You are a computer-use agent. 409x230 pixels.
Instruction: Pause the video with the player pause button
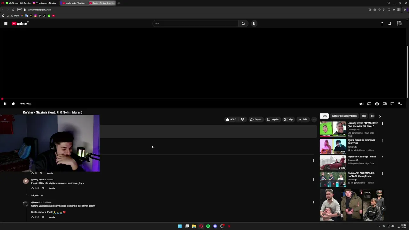(5, 104)
